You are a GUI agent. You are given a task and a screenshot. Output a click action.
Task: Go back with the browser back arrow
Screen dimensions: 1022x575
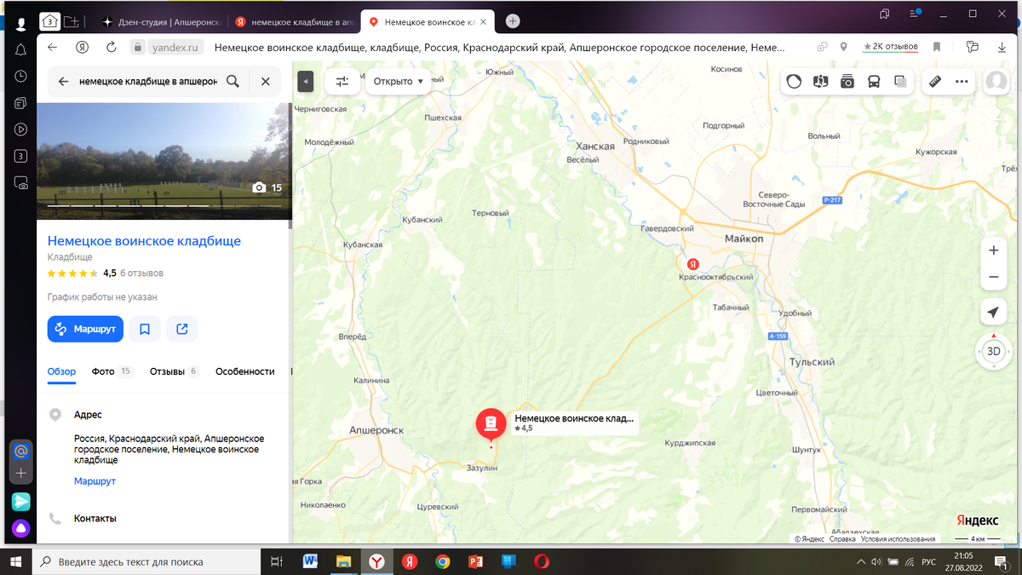53,48
